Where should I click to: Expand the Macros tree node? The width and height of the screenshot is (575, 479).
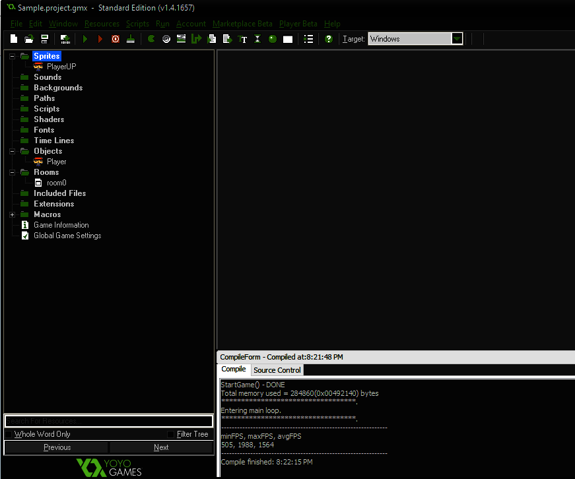click(11, 214)
